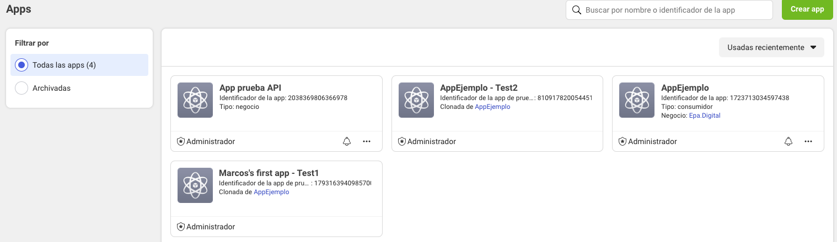Click the admin shield icon on AppEjemplo card

click(623, 141)
